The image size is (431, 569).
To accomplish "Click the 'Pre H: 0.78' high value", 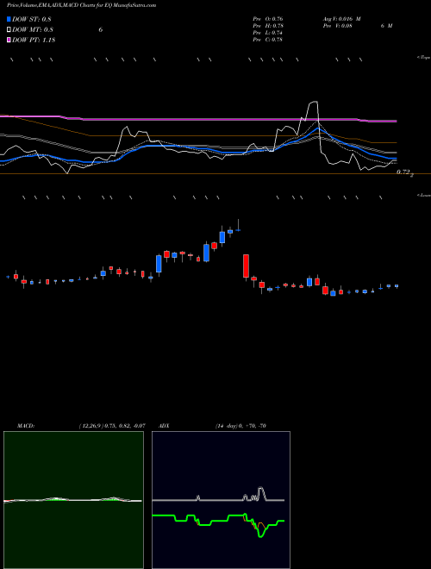I will coord(268,26).
